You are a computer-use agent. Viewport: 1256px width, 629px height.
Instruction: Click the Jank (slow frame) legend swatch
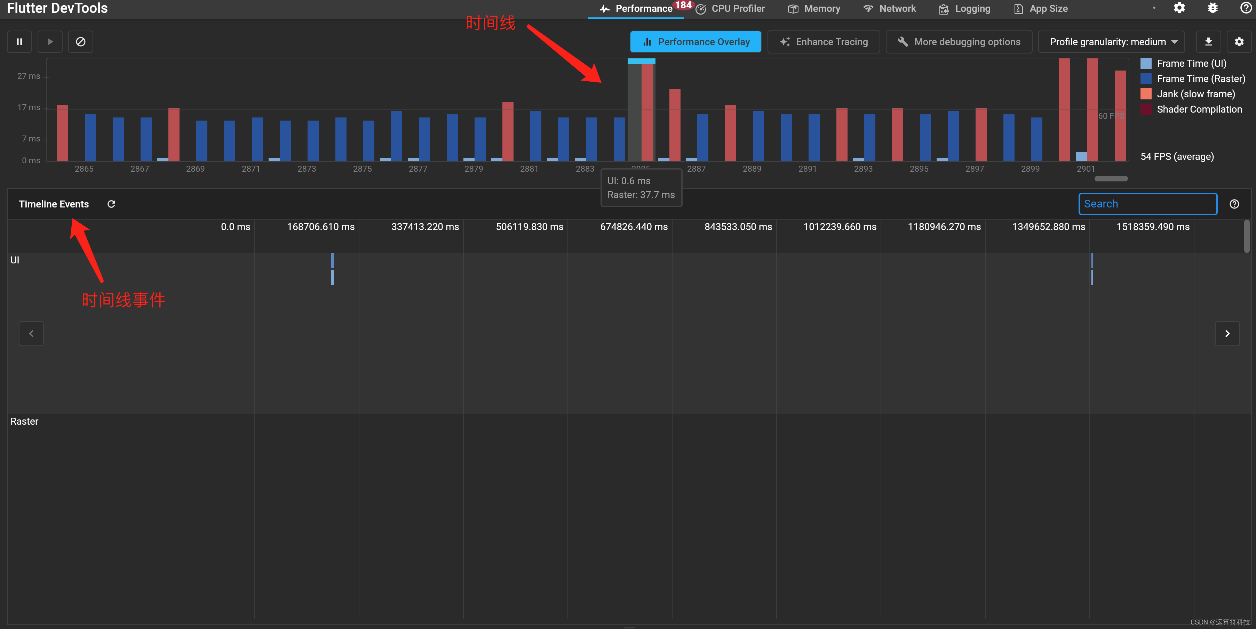coord(1145,94)
